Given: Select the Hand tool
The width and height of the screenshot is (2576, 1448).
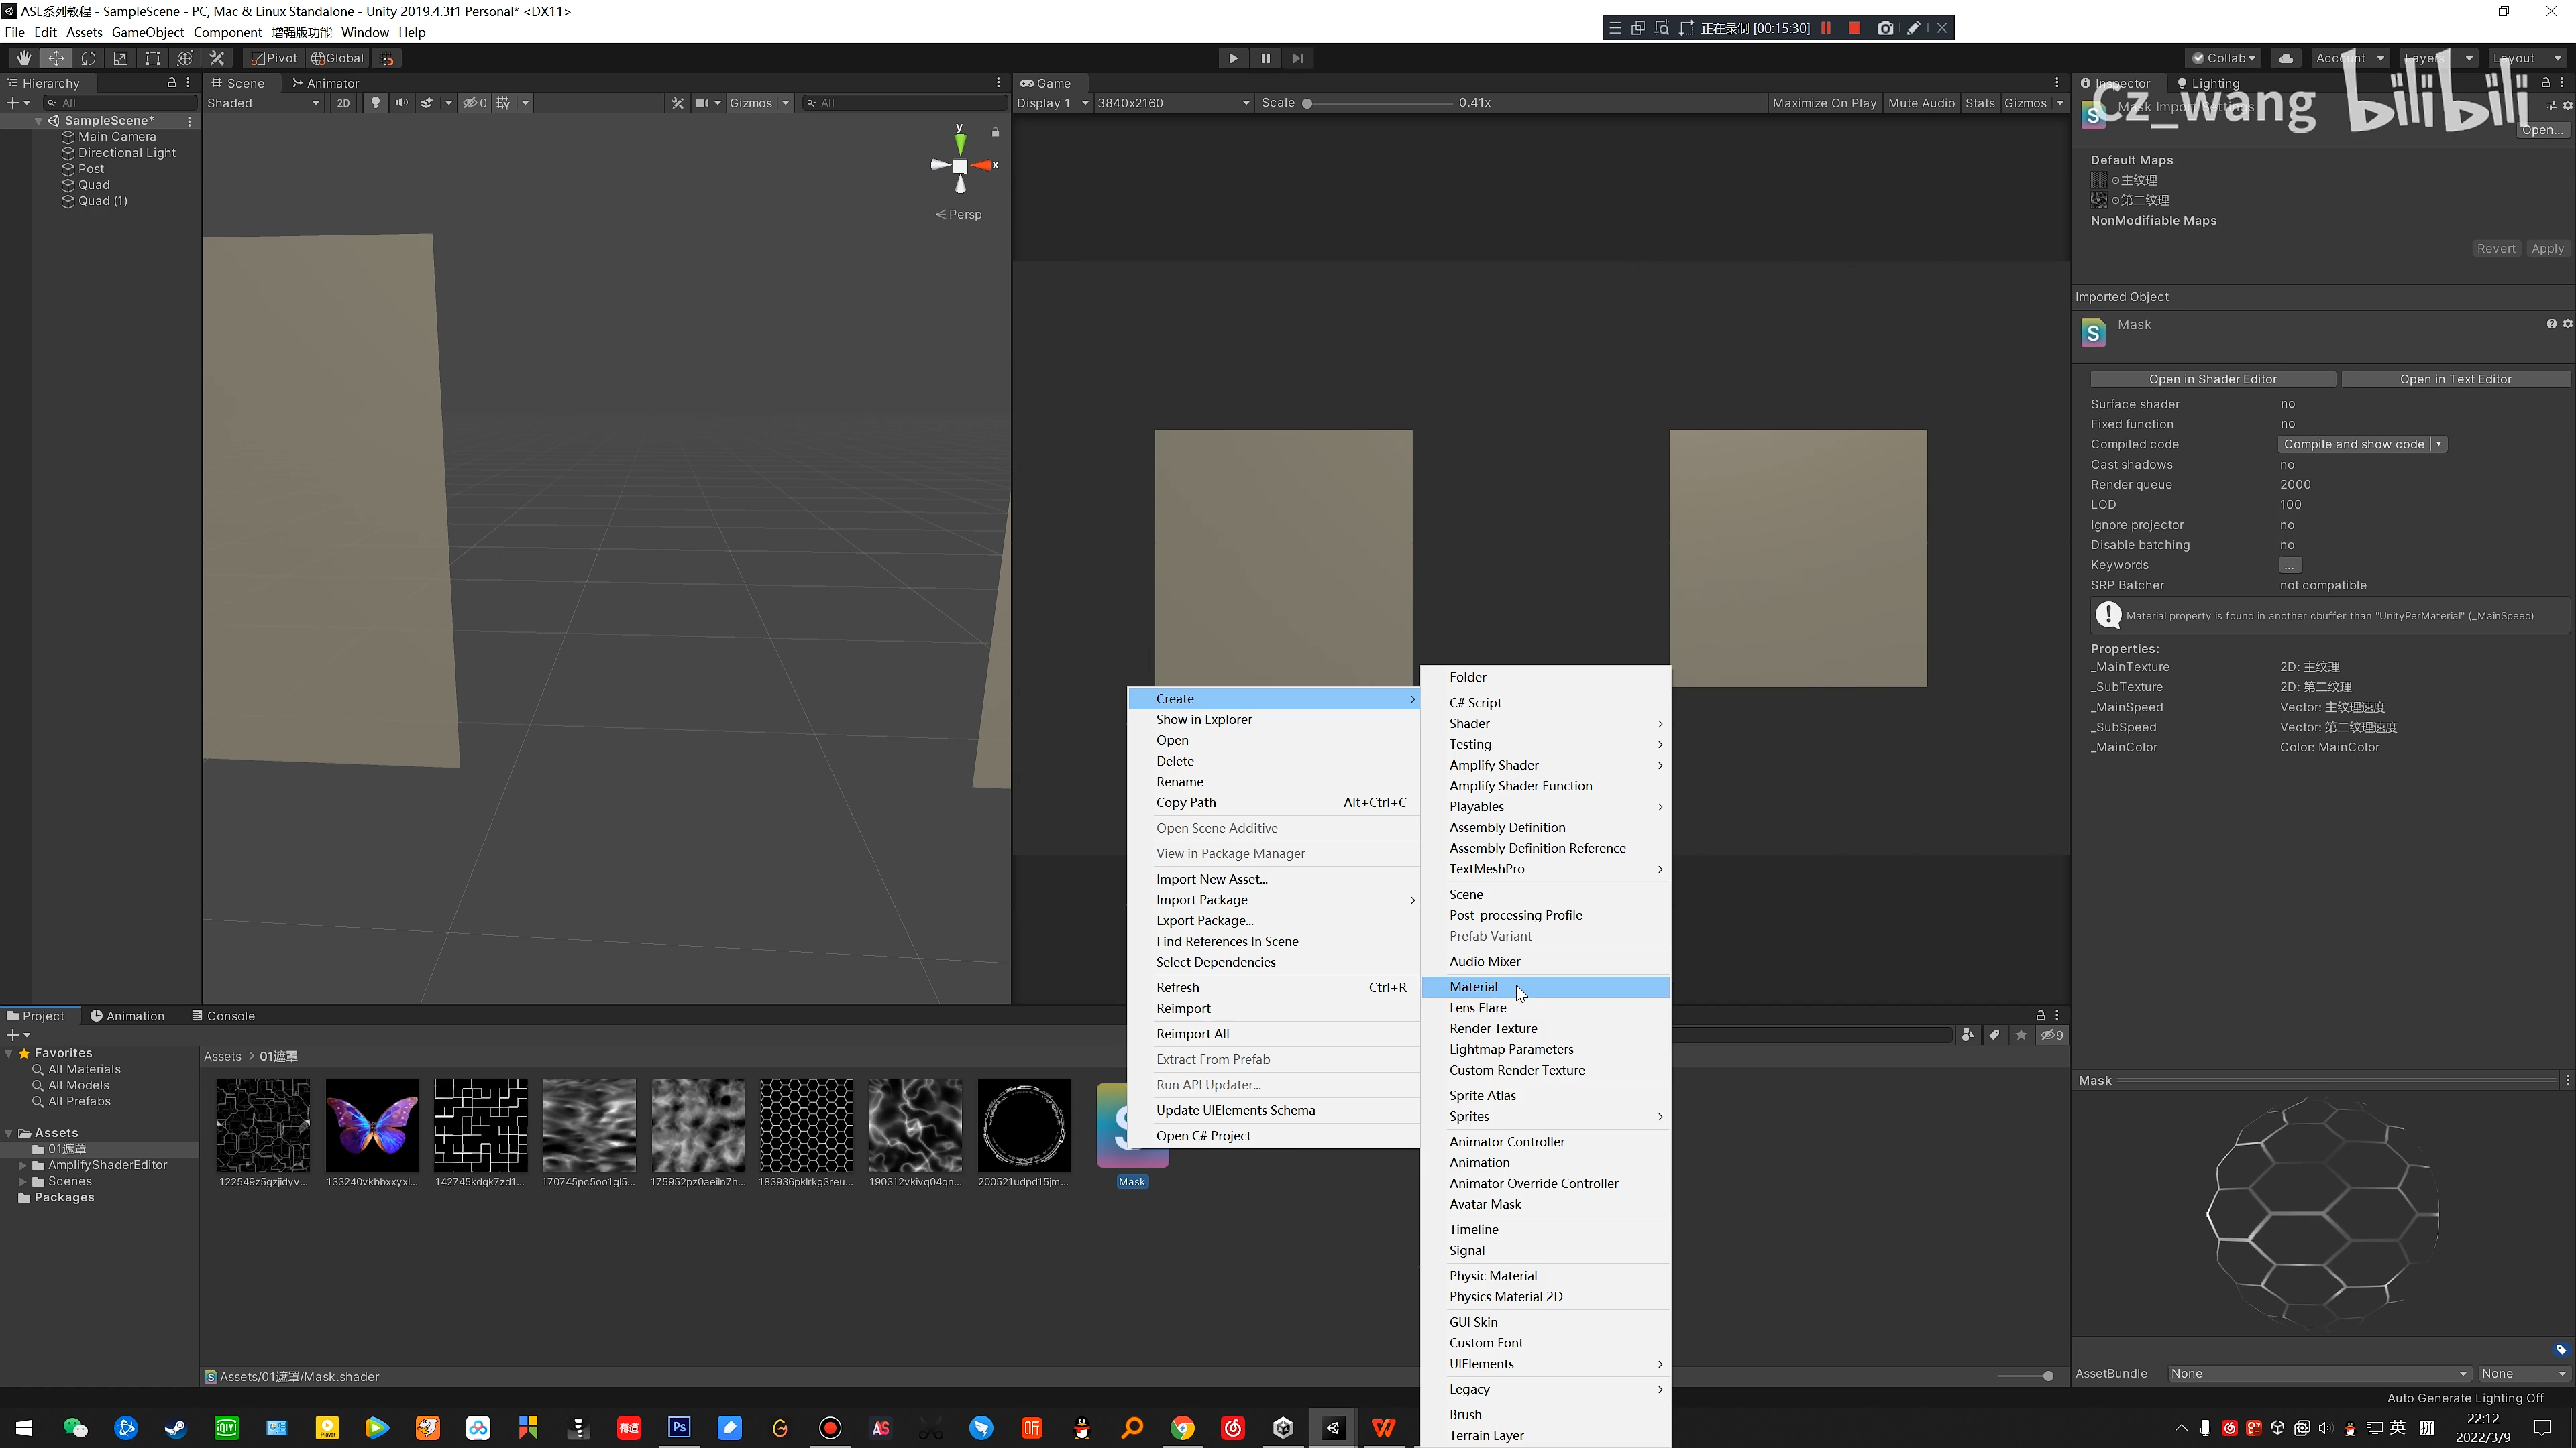Looking at the screenshot, I should tap(23, 57).
